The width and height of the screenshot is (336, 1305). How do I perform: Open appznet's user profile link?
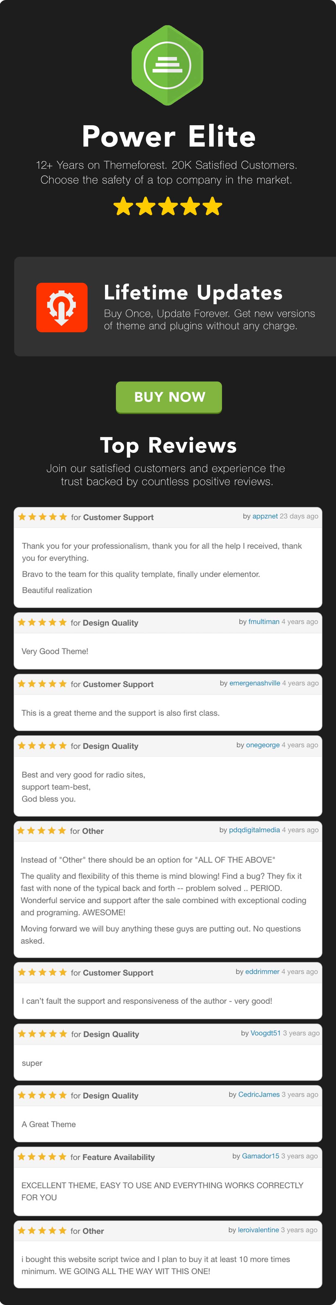coord(265,516)
